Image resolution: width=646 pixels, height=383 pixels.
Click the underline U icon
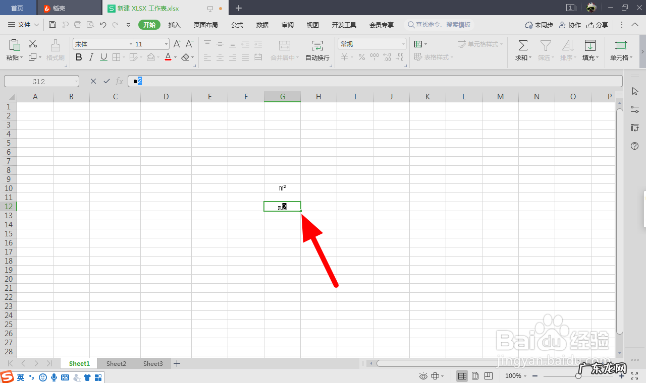103,57
